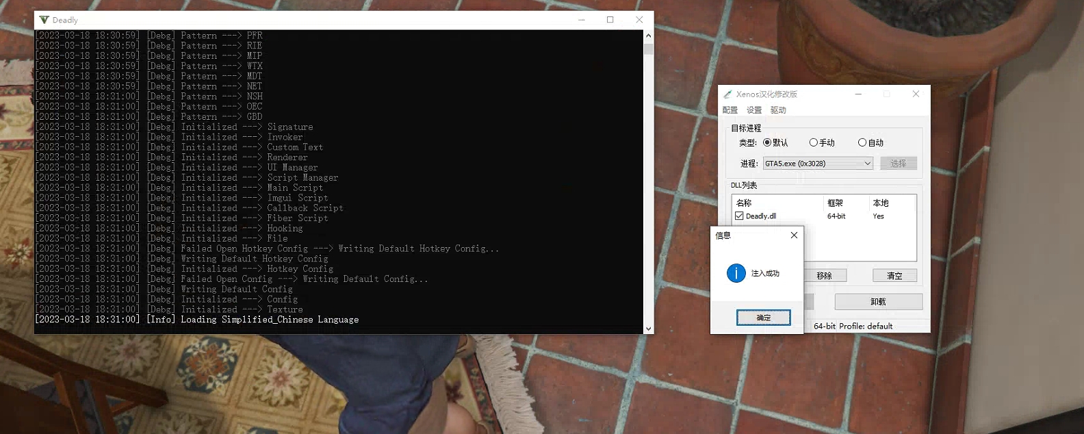Click the Deadly console window title icon
1084x434 pixels.
pyautogui.click(x=44, y=20)
